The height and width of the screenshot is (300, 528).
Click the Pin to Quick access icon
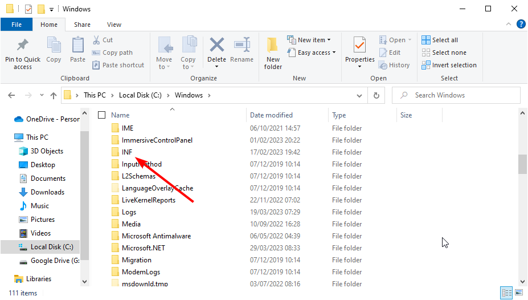tap(23, 46)
